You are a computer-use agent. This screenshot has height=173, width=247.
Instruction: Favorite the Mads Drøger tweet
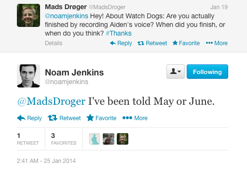click(x=186, y=43)
